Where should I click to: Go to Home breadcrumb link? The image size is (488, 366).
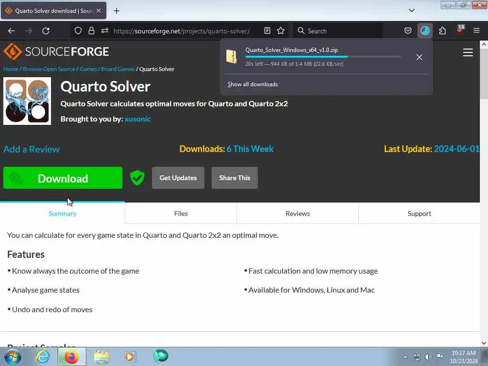11,69
